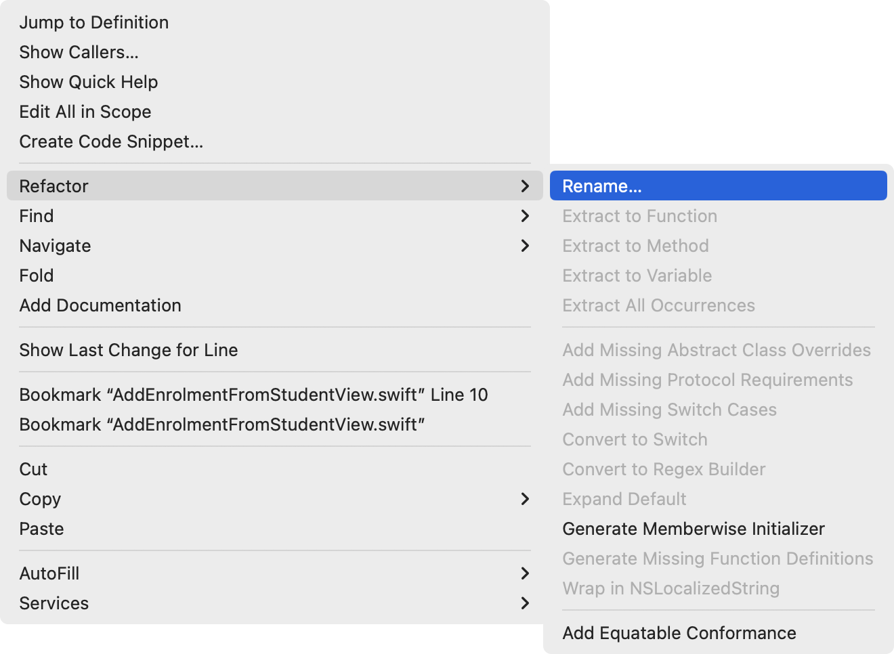Viewport: 894px width, 654px height.
Task: Choose Paste from the menu
Action: pos(41,529)
